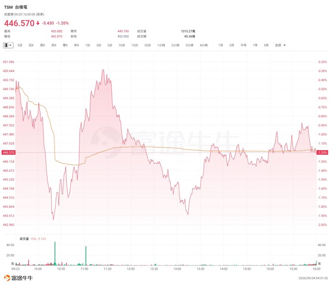
Task: Click the 最高 value 450.880
Action: coord(56,31)
